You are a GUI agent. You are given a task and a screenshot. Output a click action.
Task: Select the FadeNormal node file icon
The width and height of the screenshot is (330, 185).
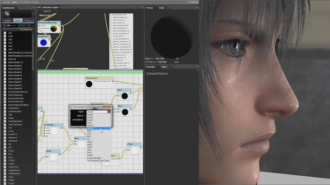click(5, 170)
